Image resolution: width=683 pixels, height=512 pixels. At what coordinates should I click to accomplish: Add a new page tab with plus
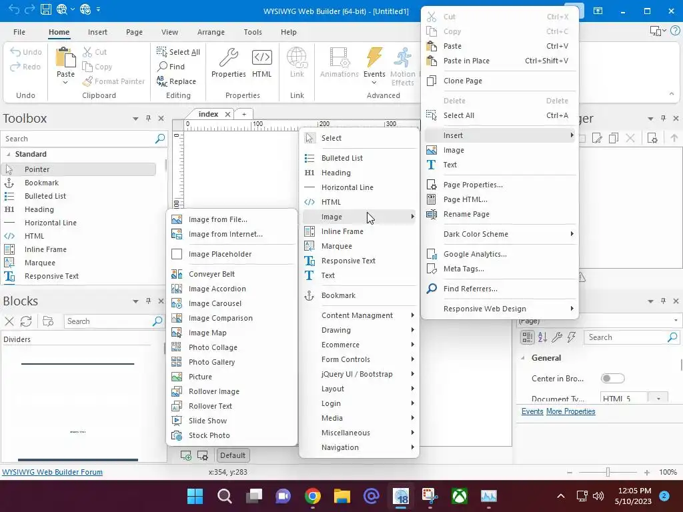pyautogui.click(x=244, y=114)
